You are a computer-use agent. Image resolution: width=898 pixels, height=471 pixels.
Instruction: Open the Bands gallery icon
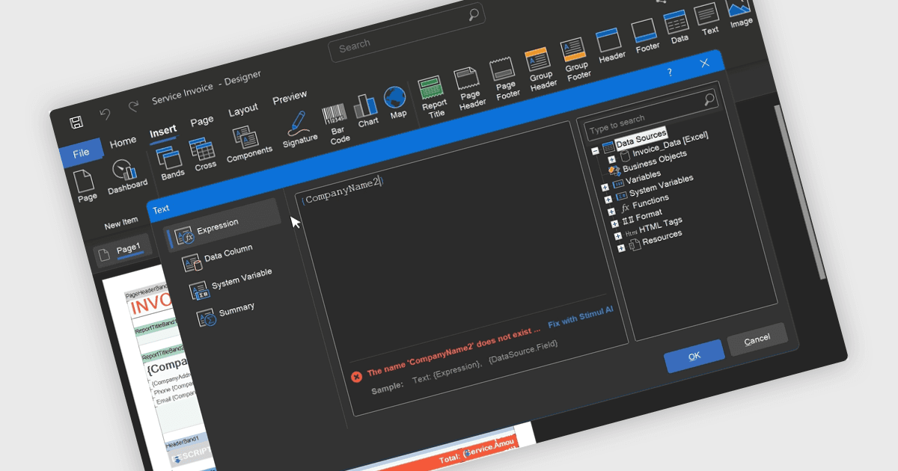pyautogui.click(x=170, y=164)
